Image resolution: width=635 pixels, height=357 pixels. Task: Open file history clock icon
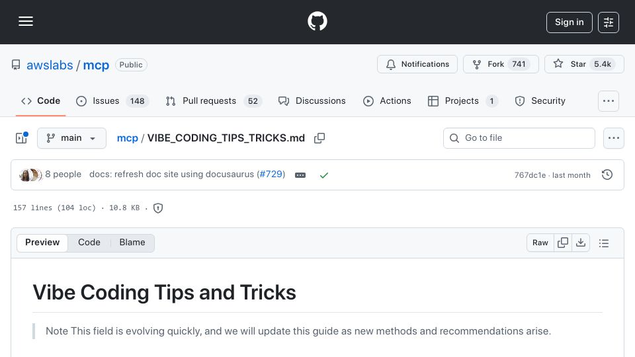[x=607, y=175]
